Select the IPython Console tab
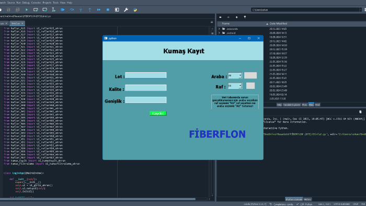The width and height of the screenshot is (366, 206). [294, 199]
